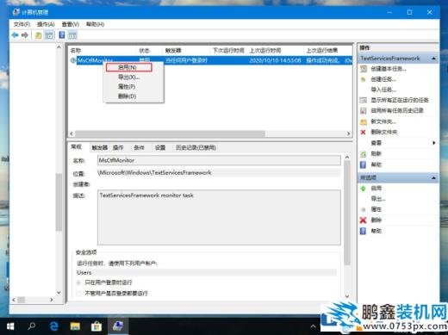Click the blue Help toolbar icon
Image resolution: width=448 pixels, height=335 pixels.
[x=62, y=35]
